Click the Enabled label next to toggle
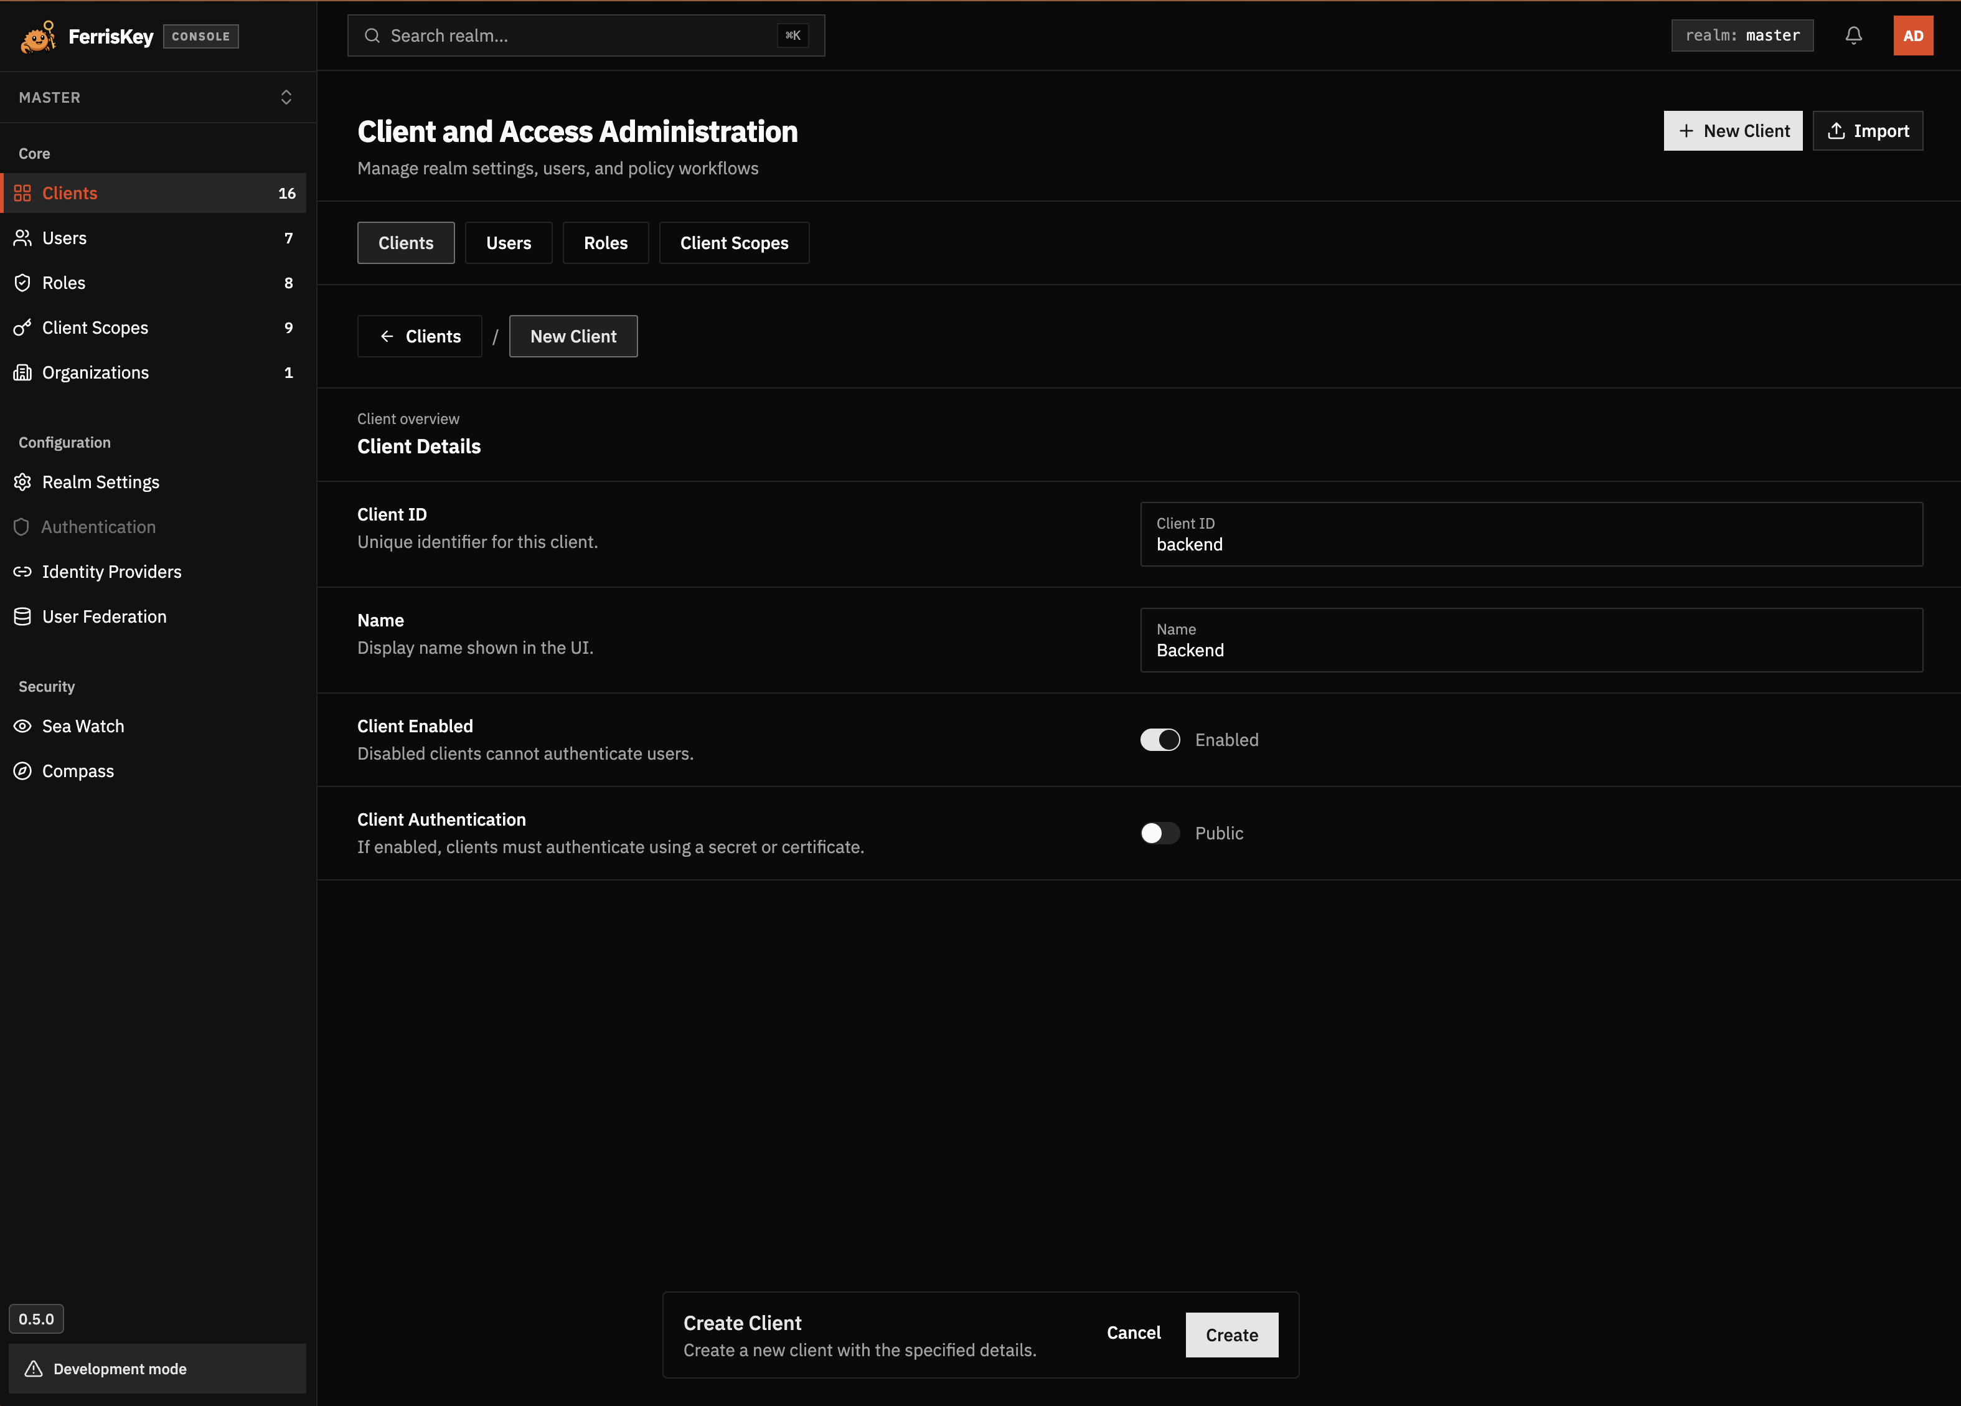Screen dimensions: 1961x1406 pyautogui.click(x=1226, y=740)
